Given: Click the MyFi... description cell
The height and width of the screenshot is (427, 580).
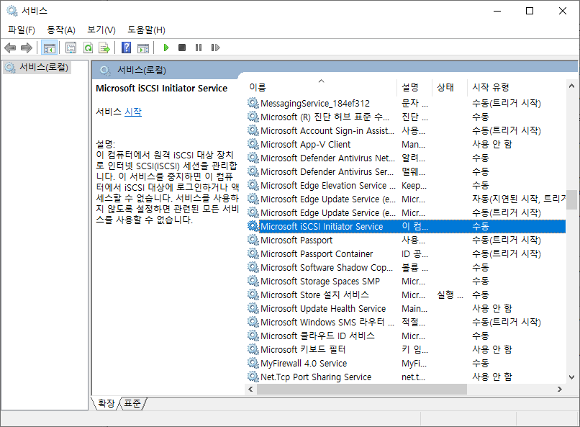Looking at the screenshot, I should [414, 364].
